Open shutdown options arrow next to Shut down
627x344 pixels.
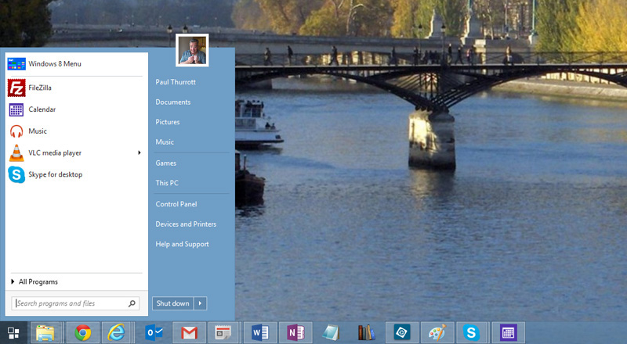click(x=201, y=303)
